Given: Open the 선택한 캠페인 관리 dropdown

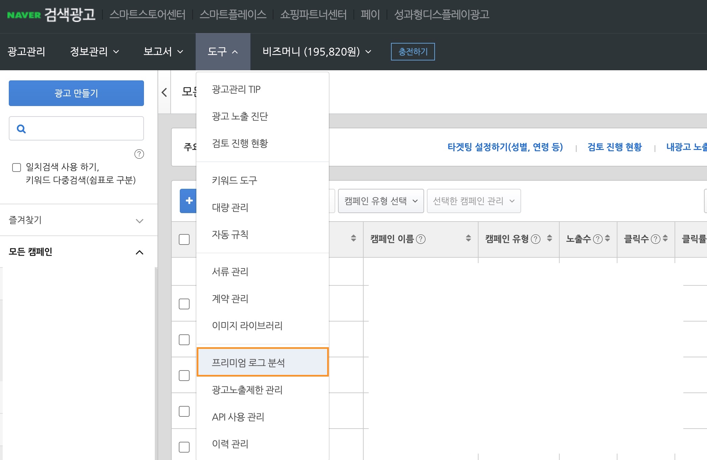Looking at the screenshot, I should pos(473,201).
